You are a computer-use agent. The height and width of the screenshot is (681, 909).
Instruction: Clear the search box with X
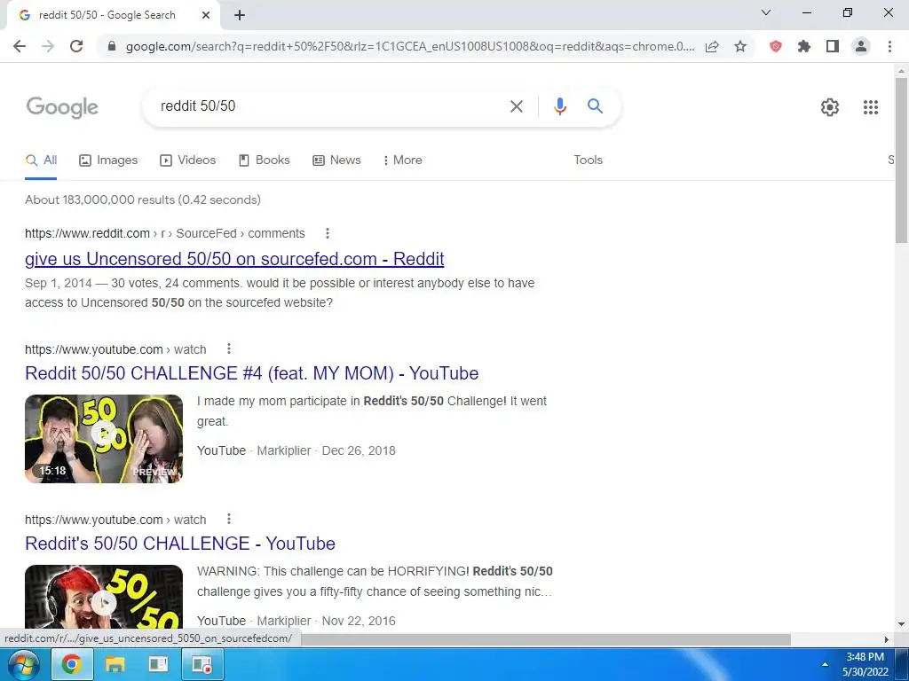[516, 106]
